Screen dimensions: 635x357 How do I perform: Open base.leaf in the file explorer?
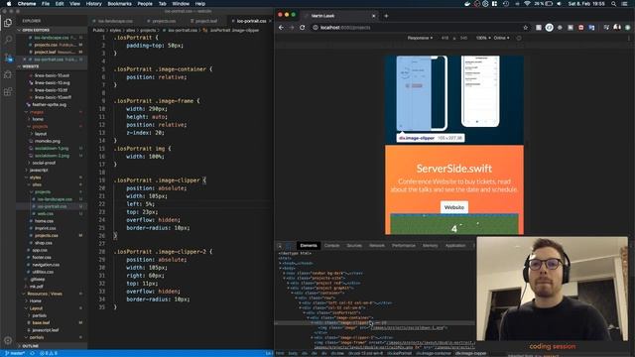(x=41, y=322)
